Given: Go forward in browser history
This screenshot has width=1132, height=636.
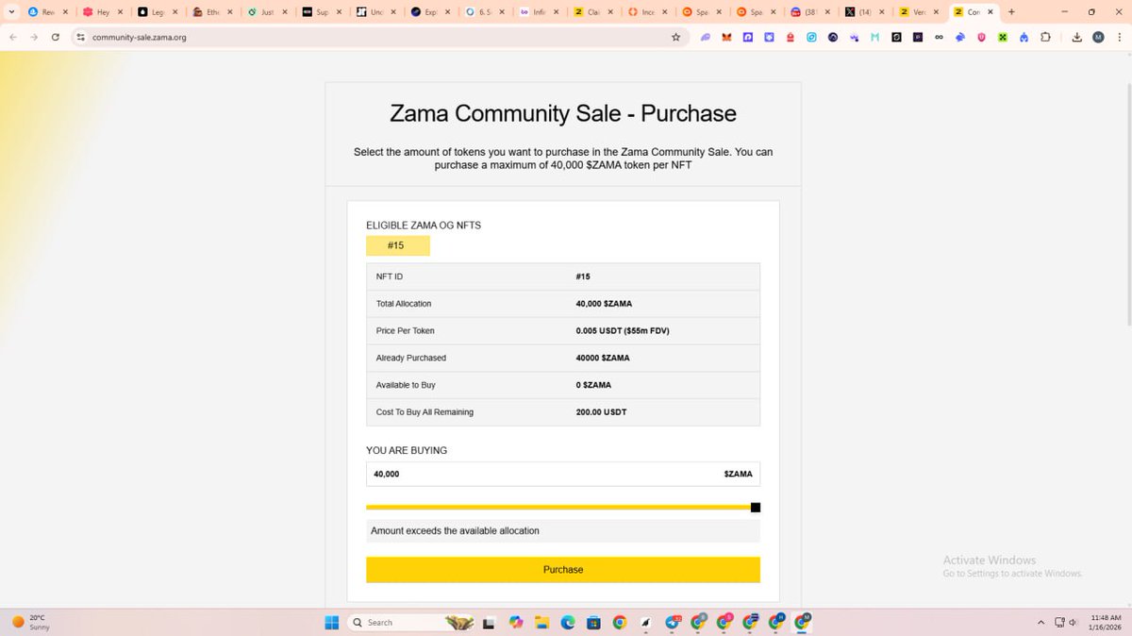Looking at the screenshot, I should click(34, 37).
